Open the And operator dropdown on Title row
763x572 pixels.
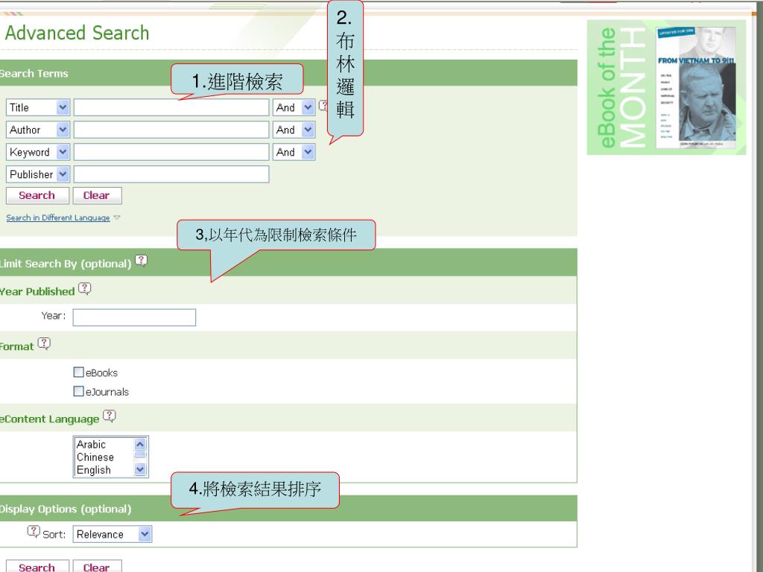(294, 107)
